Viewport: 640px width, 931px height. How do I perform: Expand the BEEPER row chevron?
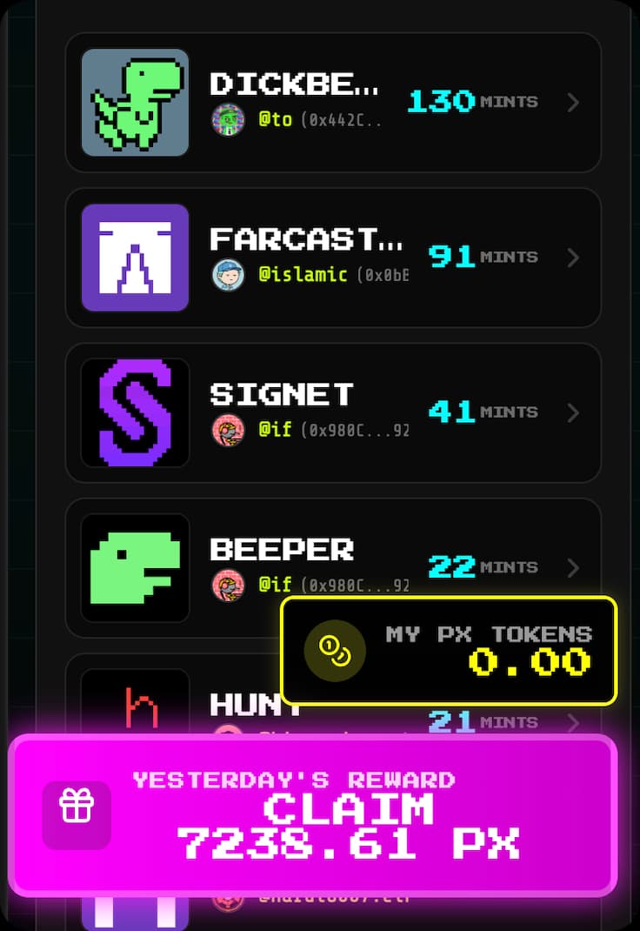(572, 567)
